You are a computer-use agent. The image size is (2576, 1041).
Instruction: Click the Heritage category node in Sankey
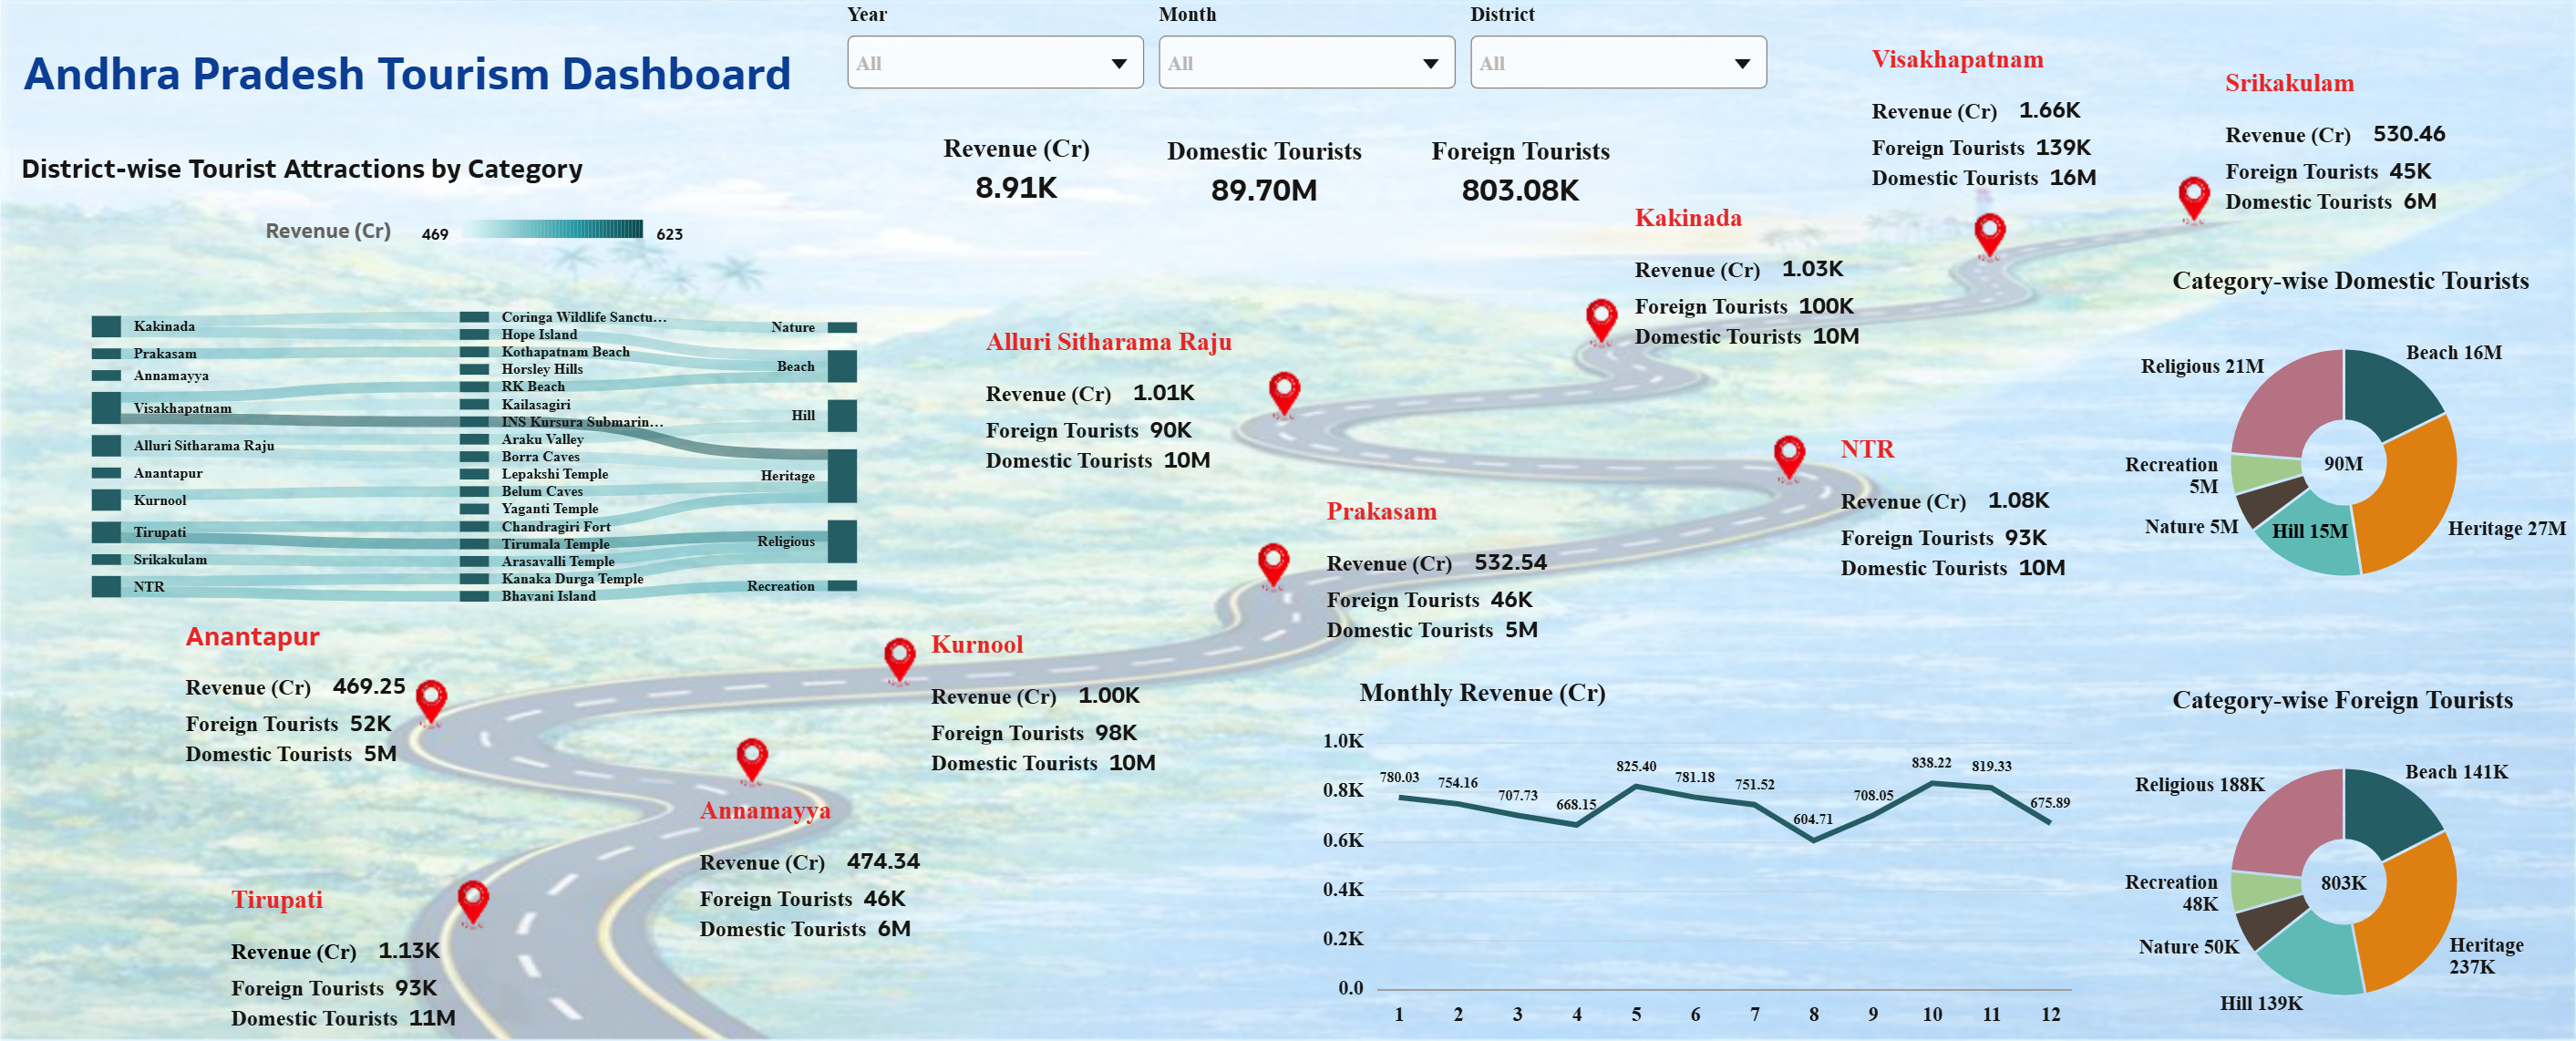coord(842,475)
